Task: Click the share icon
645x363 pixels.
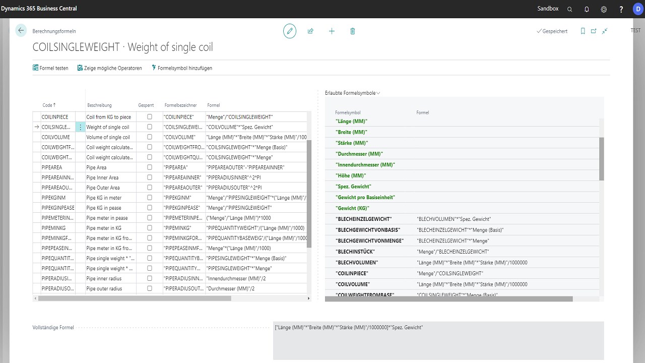Action: 310,31
